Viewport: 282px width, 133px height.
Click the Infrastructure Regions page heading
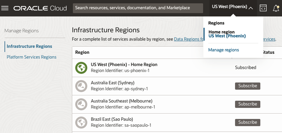pos(106,30)
